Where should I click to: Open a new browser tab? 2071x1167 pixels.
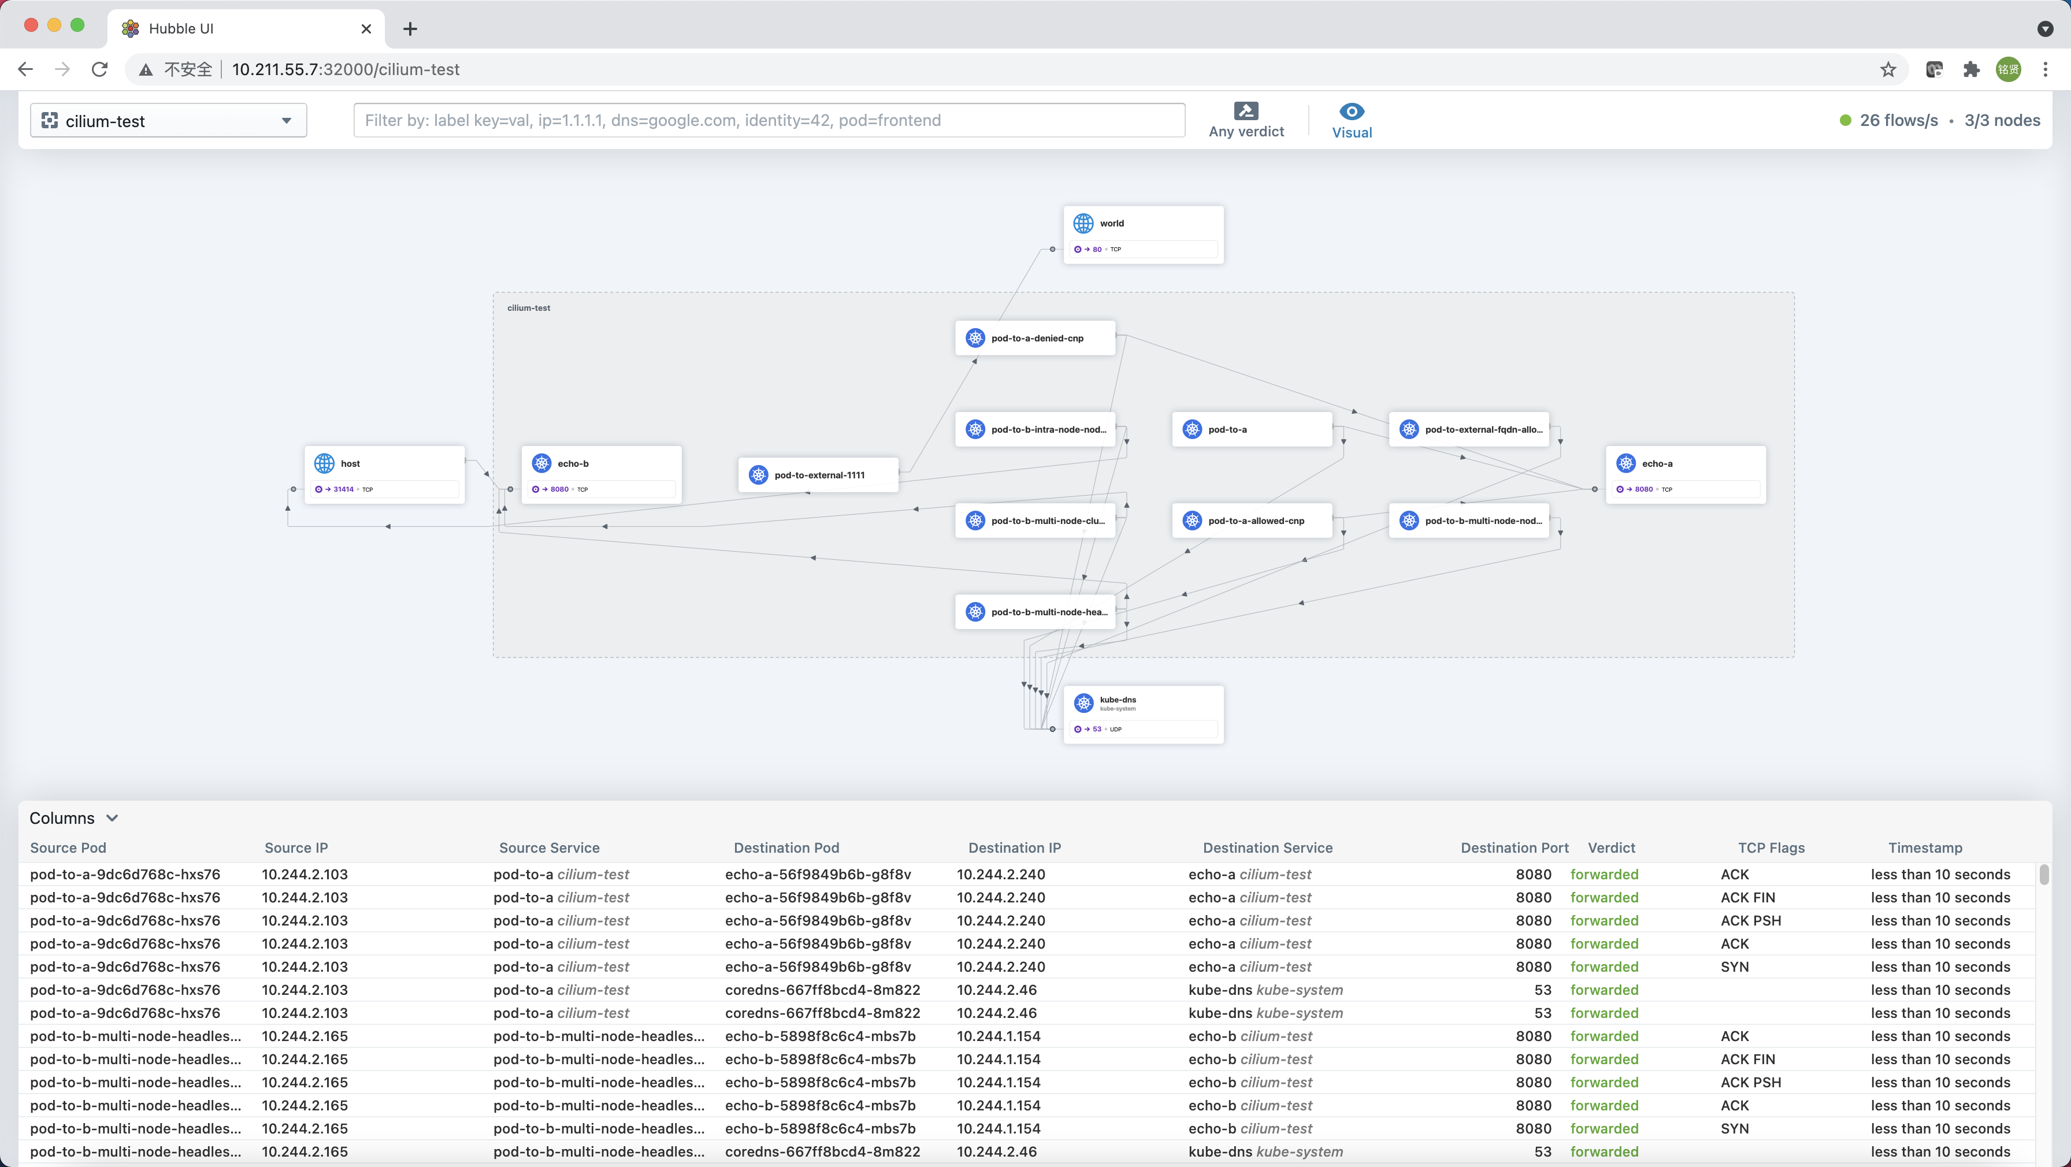click(x=410, y=29)
